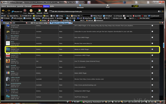Open the Cool-Stream bookmark
Viewport: 166px width, 104px height.
pyautogui.click(x=38, y=16)
